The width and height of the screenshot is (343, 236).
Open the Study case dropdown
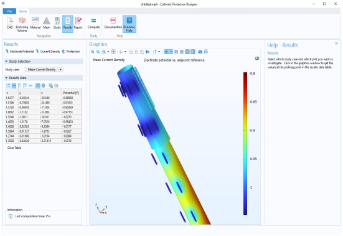[44, 70]
